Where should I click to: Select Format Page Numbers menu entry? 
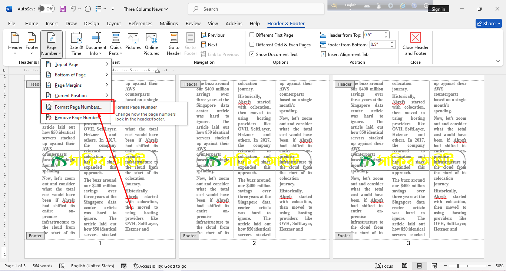click(78, 107)
